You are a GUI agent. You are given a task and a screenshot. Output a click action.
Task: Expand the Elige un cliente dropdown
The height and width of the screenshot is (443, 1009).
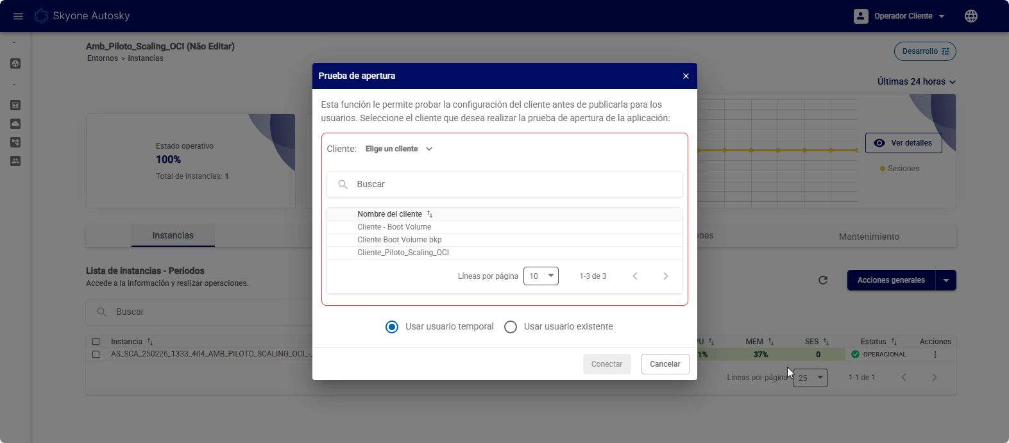click(399, 149)
